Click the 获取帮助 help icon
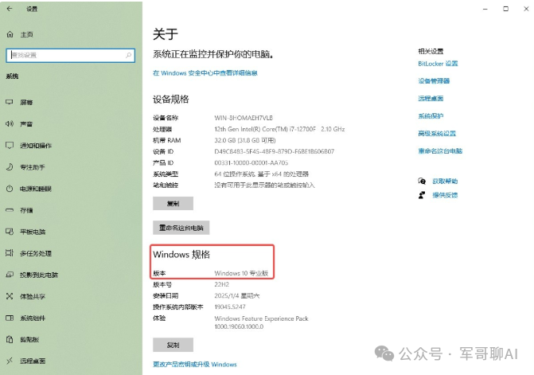The width and height of the screenshot is (534, 375). point(422,182)
